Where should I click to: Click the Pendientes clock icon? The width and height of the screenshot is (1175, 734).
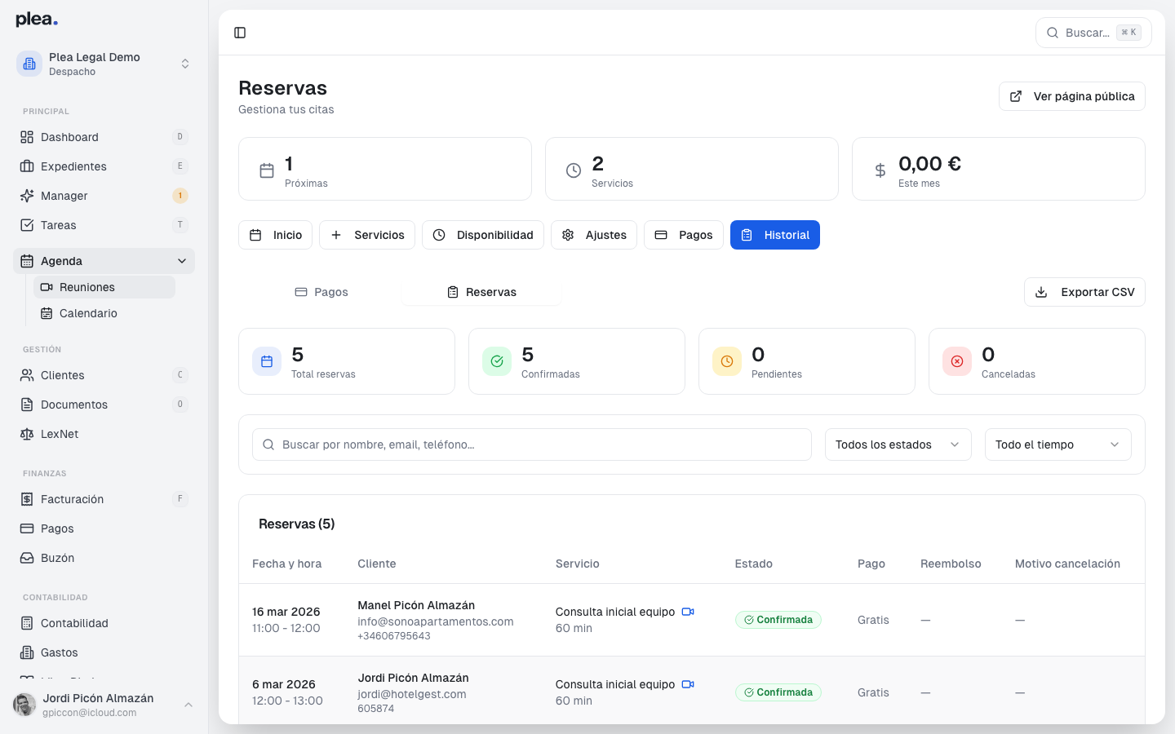(727, 361)
